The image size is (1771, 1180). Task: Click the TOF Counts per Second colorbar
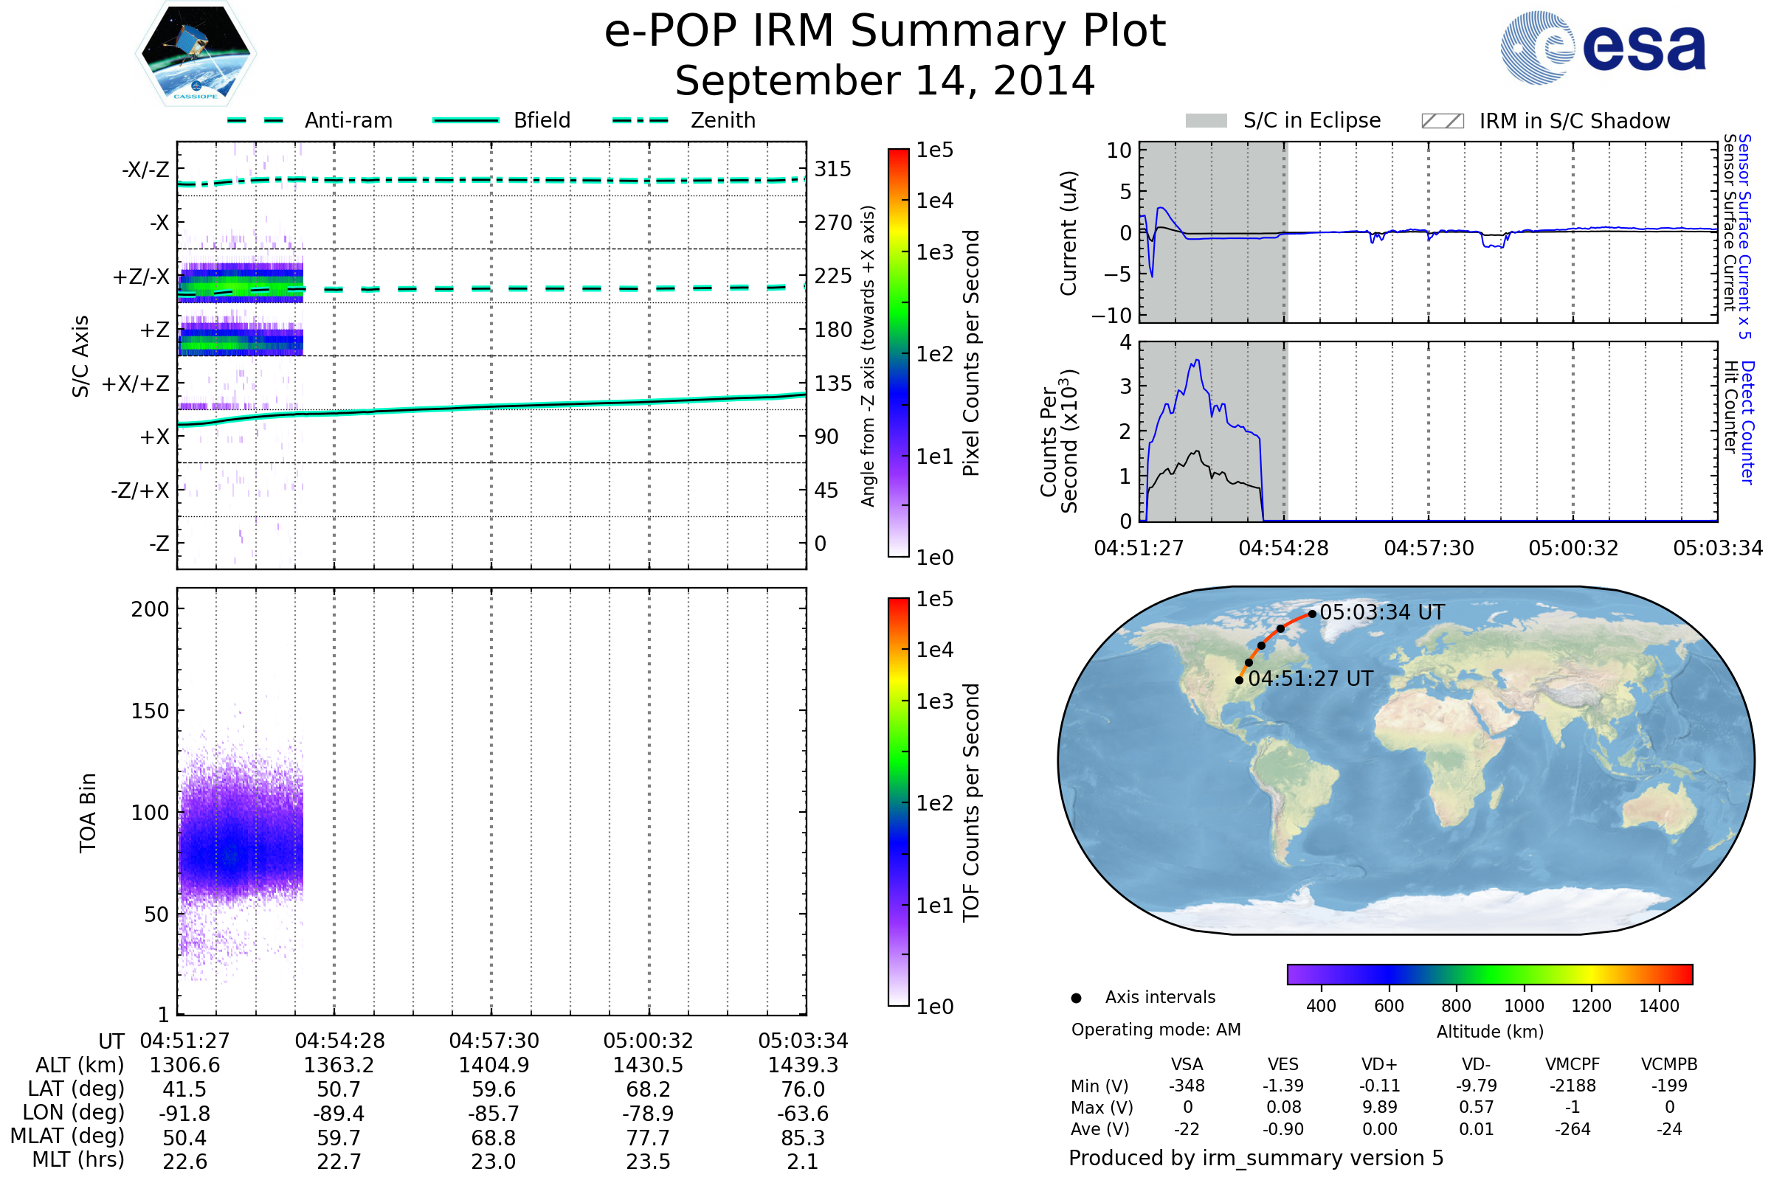[898, 802]
